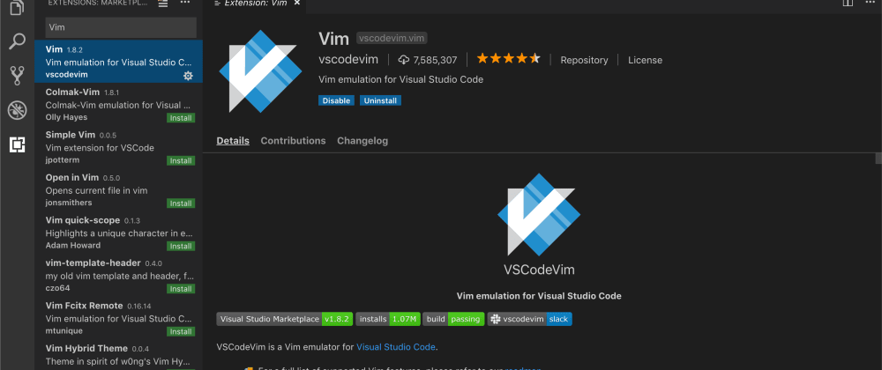Install the Simple Vim extension
This screenshot has width=882, height=370.
click(x=181, y=160)
